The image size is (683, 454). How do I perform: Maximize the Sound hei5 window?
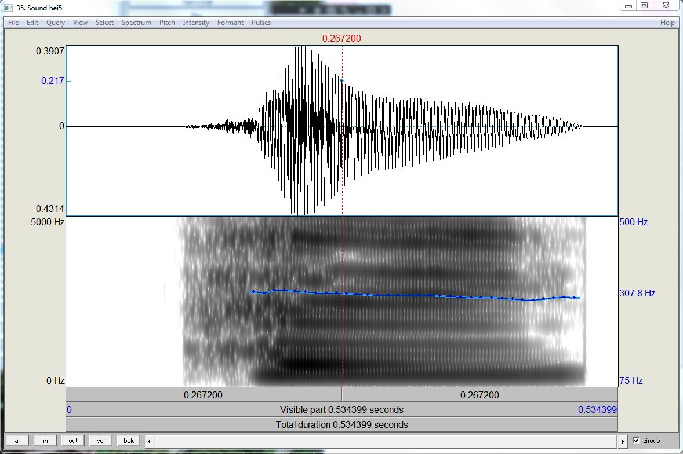point(644,6)
